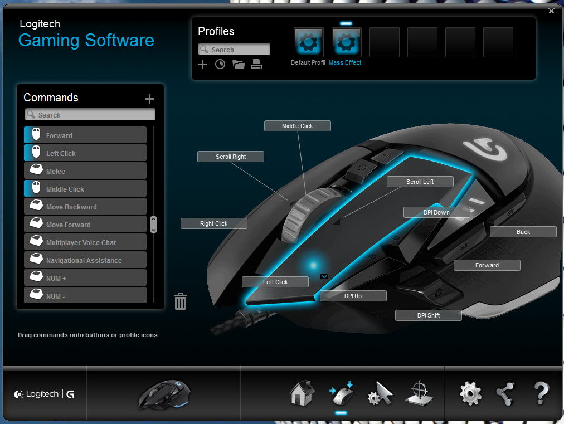Click the Commands list scrollbar handle
564x424 pixels.
click(x=154, y=225)
